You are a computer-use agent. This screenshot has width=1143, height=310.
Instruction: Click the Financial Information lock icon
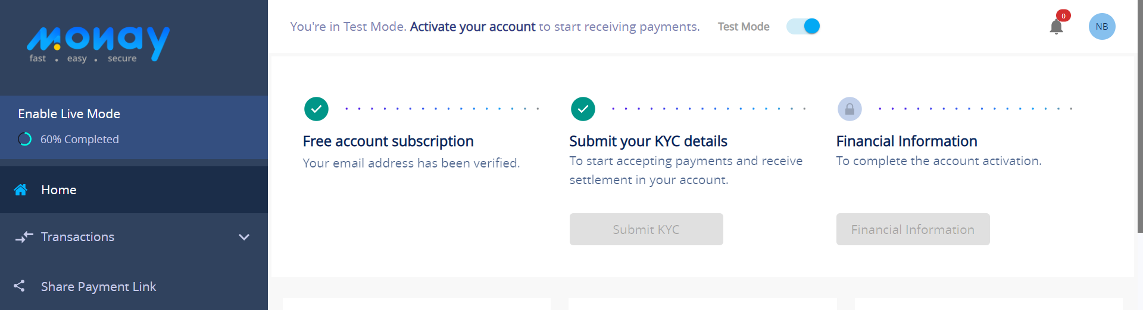click(850, 109)
